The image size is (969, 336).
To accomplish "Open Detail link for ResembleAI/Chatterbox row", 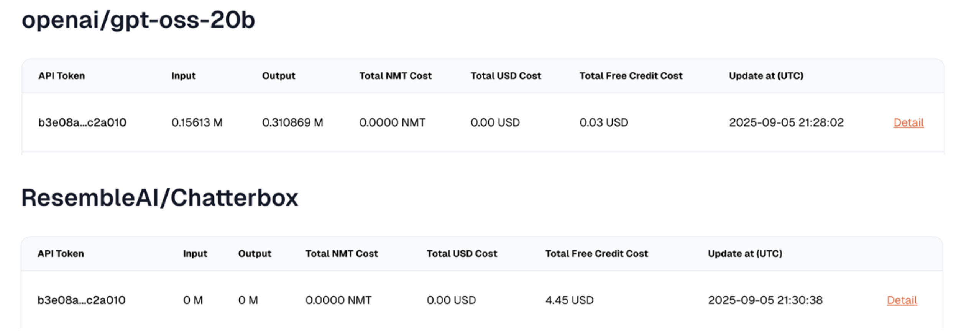I will pos(902,300).
